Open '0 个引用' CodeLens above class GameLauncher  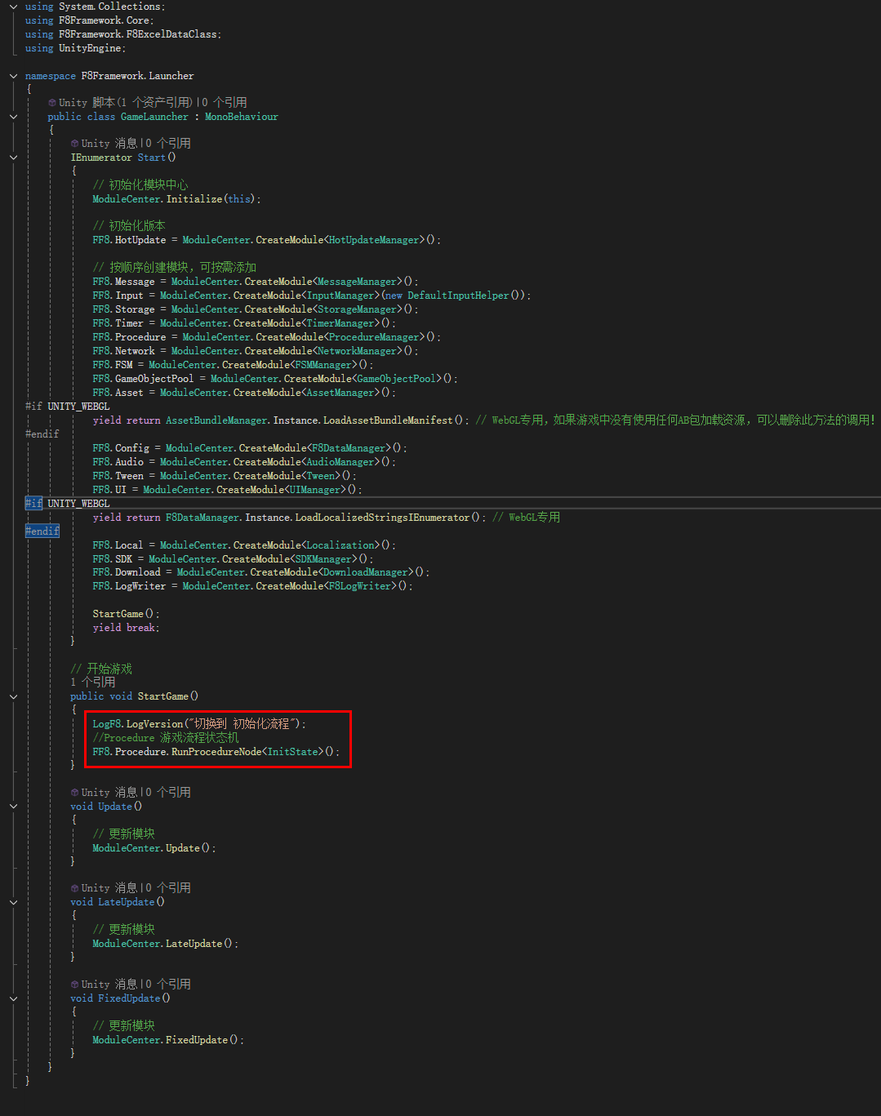[x=224, y=103]
